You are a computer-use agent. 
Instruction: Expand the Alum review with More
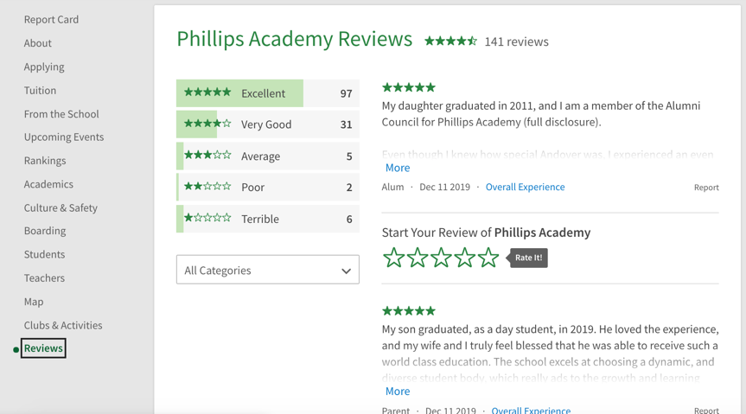pos(398,168)
